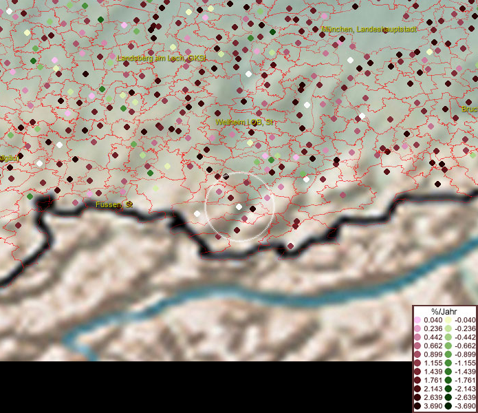478x413 pixels.
Task: Click the Landsberg am Lech, GKSt label
Action: 162,58
